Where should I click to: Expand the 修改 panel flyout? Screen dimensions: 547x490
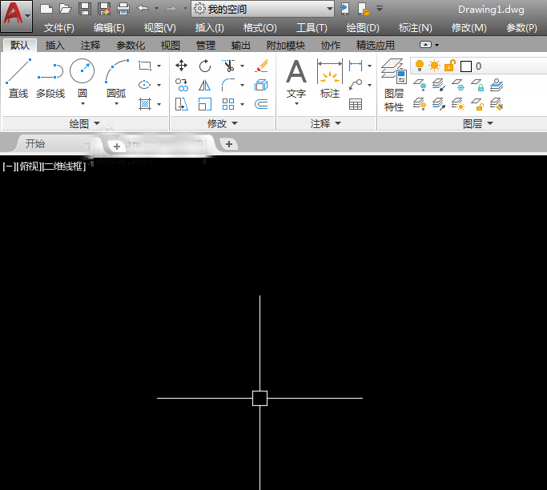[x=222, y=123]
